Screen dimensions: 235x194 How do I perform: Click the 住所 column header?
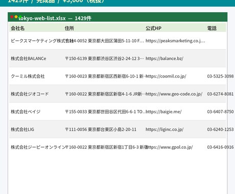(x=69, y=28)
